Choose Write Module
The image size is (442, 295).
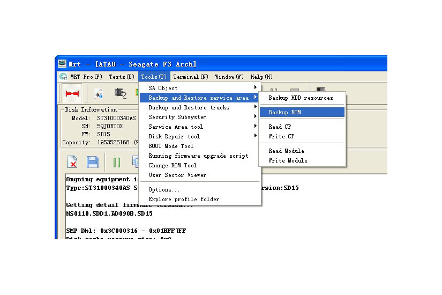coord(302,160)
